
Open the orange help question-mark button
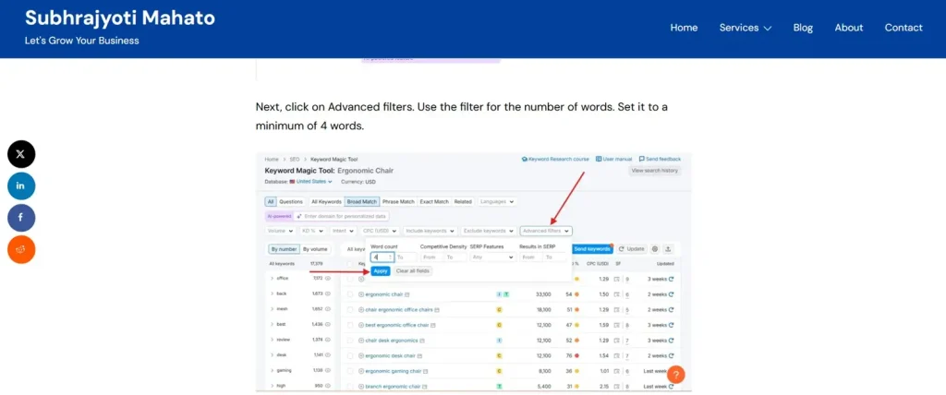(x=675, y=375)
